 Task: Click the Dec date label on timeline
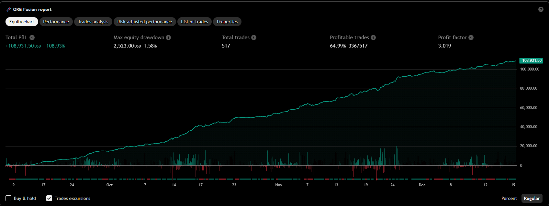click(x=422, y=185)
